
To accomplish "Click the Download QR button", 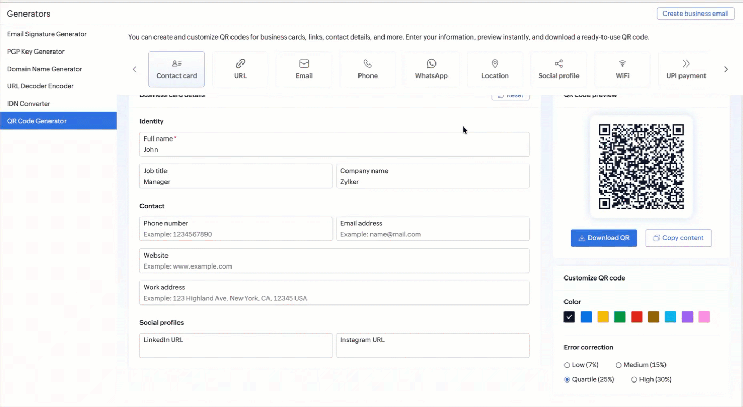I will [604, 238].
